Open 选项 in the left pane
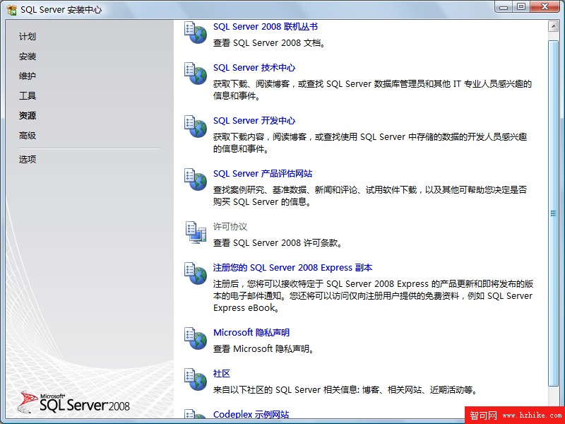565x424 pixels. tap(28, 159)
